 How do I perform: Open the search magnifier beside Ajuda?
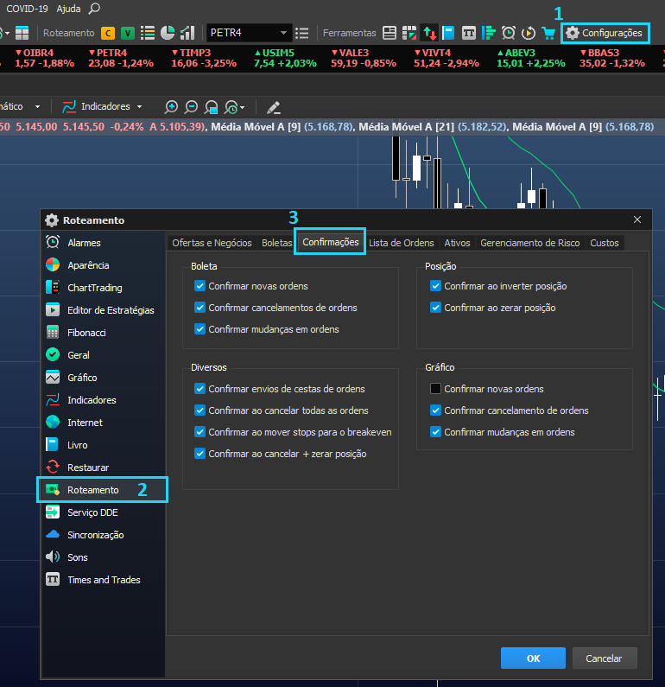coord(94,9)
